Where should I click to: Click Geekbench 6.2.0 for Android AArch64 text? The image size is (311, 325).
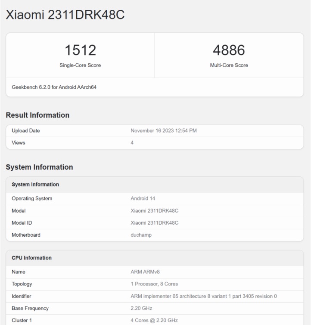click(54, 87)
